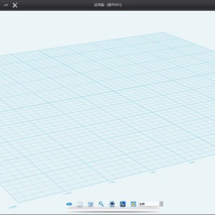Click the round camera lens render icon
Viewport: 215px width, 215px height.
(112, 204)
